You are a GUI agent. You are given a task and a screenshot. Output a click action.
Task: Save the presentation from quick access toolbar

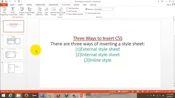(6, 1)
